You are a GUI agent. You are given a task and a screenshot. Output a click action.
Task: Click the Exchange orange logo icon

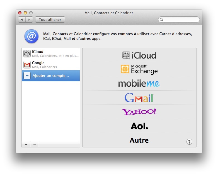125,69
